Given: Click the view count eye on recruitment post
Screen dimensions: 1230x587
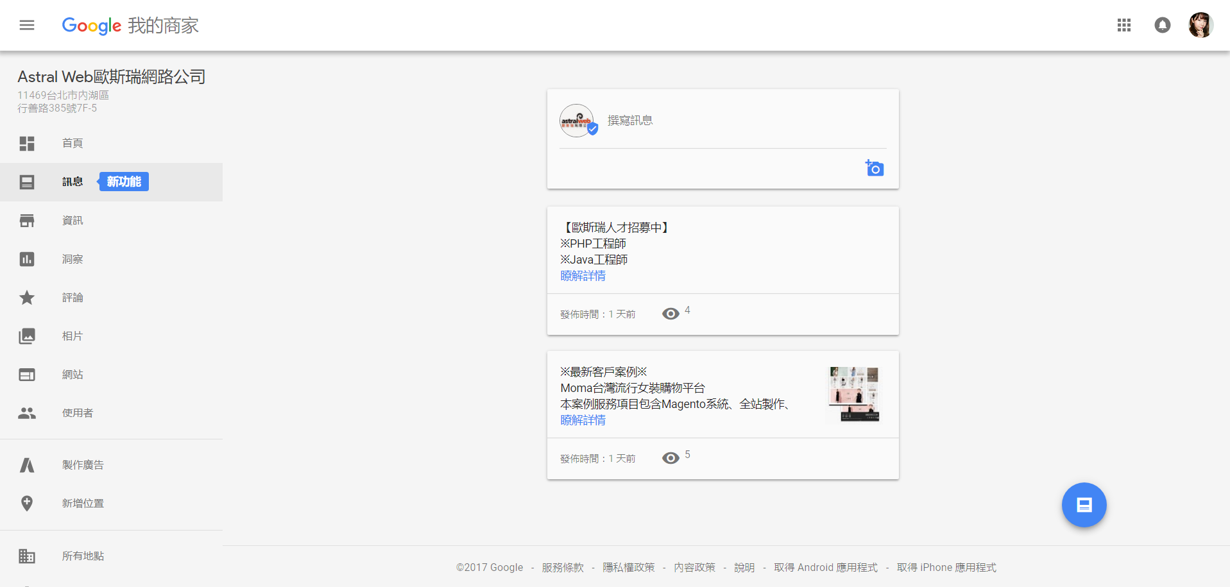Looking at the screenshot, I should pos(671,314).
